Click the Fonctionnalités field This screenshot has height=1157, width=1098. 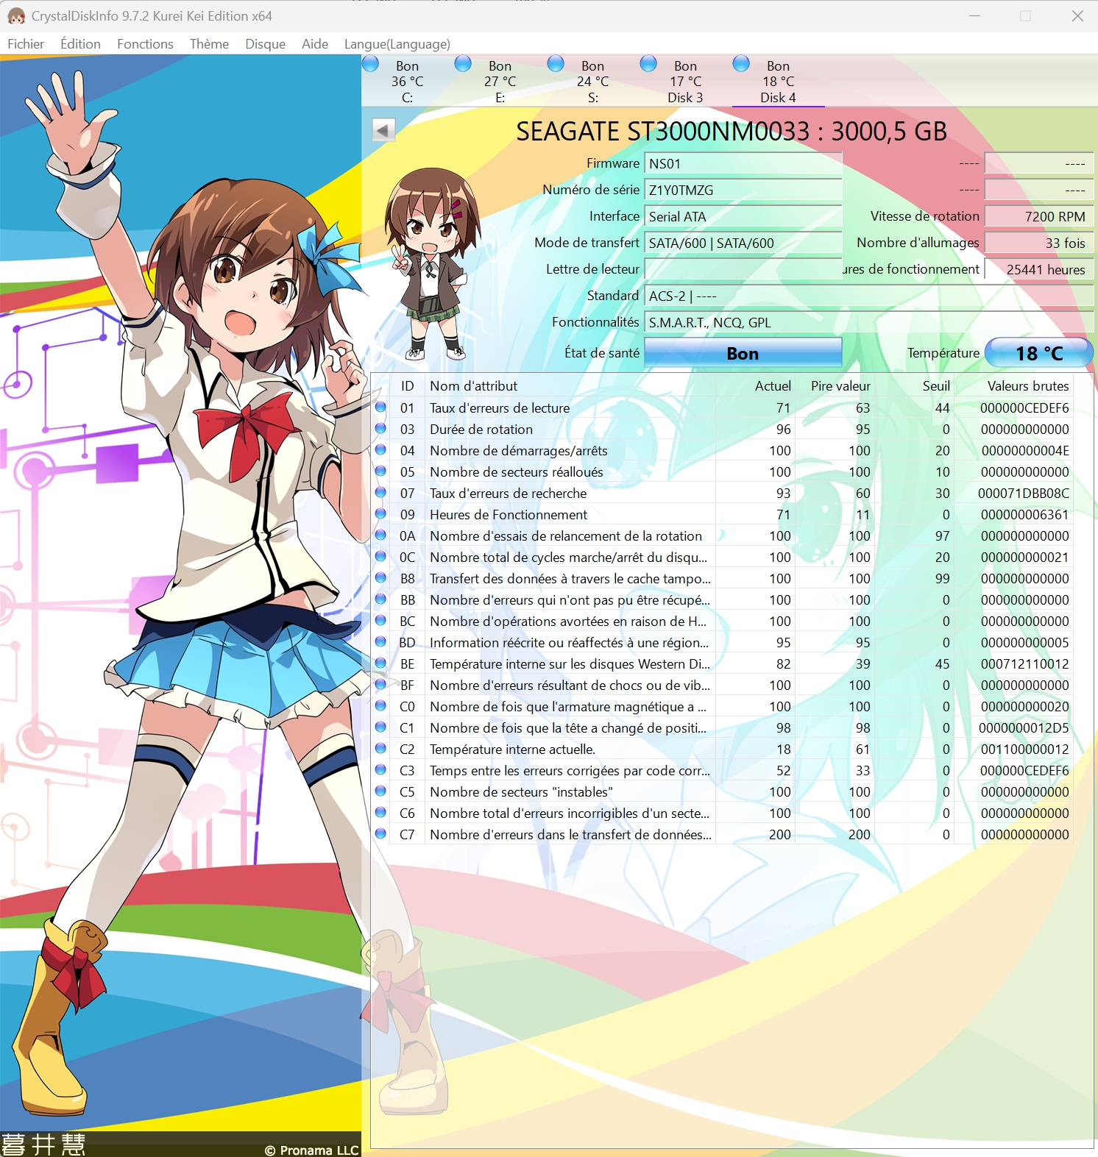click(868, 322)
